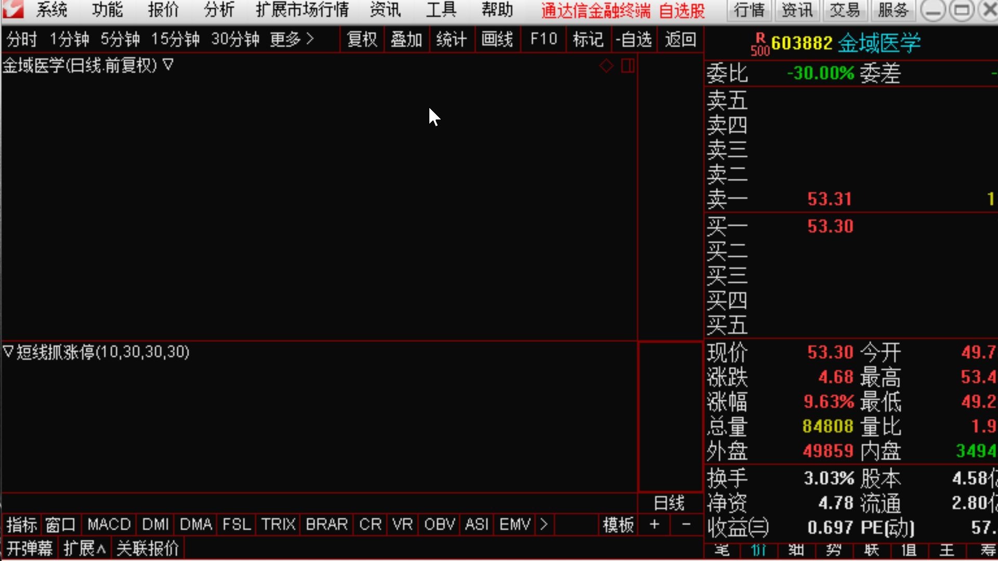The image size is (998, 561).
Task: Click the 叠加 toolbar button
Action: [406, 39]
